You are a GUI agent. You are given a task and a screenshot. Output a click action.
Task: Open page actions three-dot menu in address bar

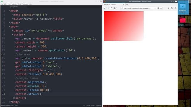[x=155, y=8]
